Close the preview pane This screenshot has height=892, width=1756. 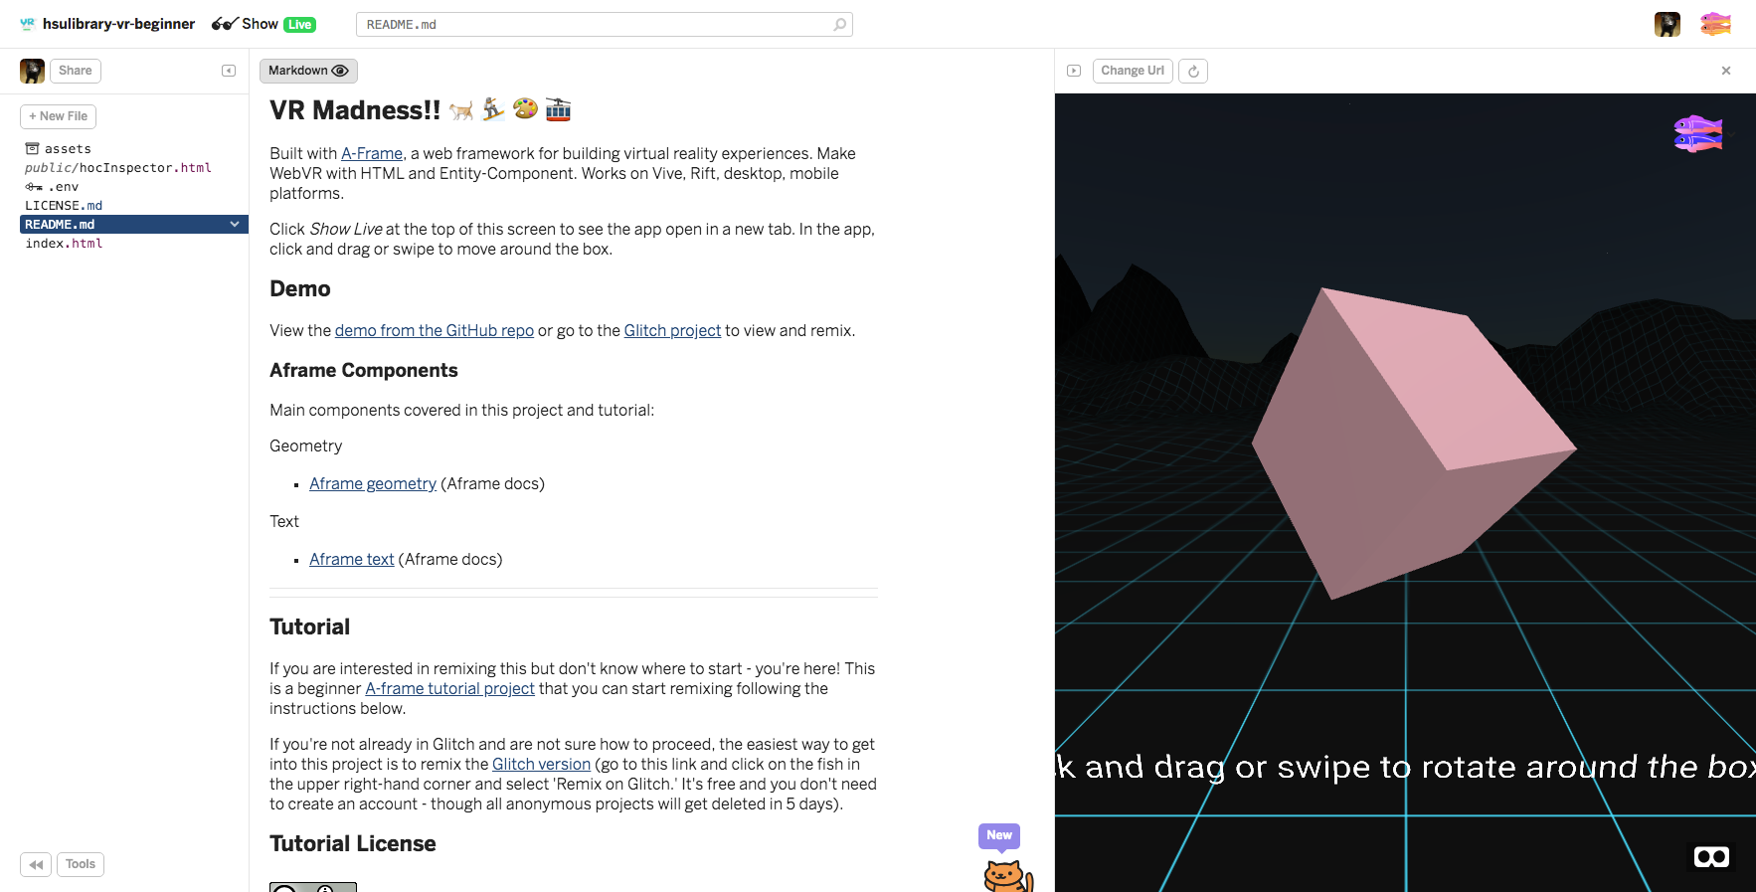pyautogui.click(x=1726, y=71)
